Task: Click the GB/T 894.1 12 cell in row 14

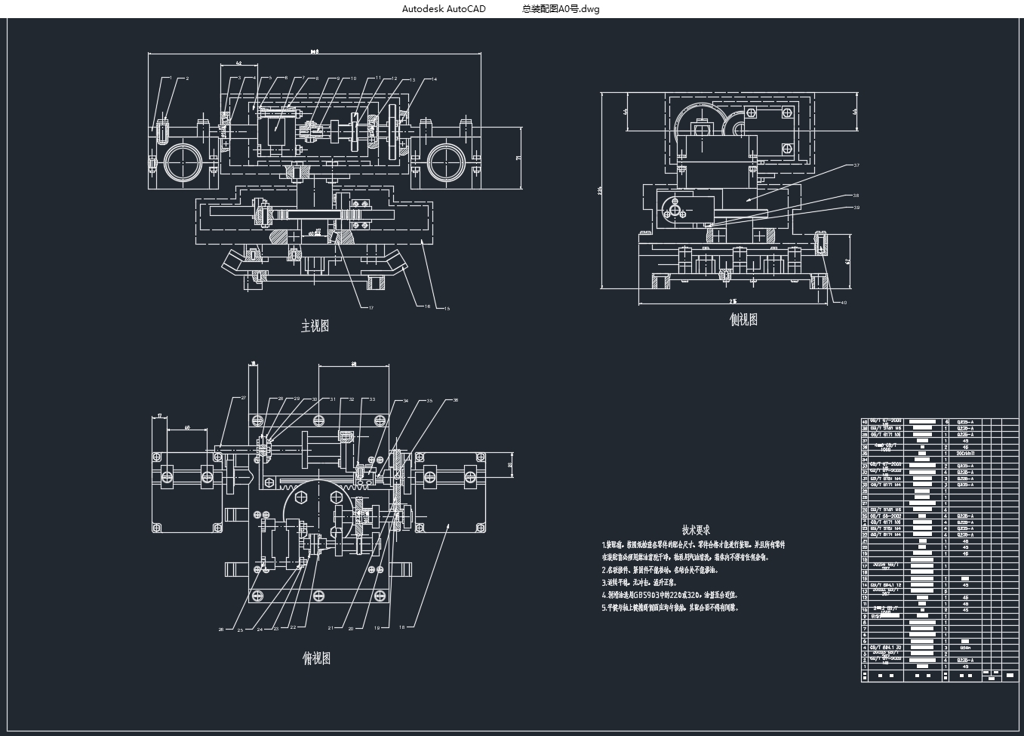Action: coord(886,585)
